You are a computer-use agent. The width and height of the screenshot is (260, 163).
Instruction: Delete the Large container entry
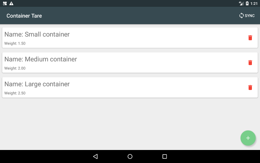coord(250,87)
